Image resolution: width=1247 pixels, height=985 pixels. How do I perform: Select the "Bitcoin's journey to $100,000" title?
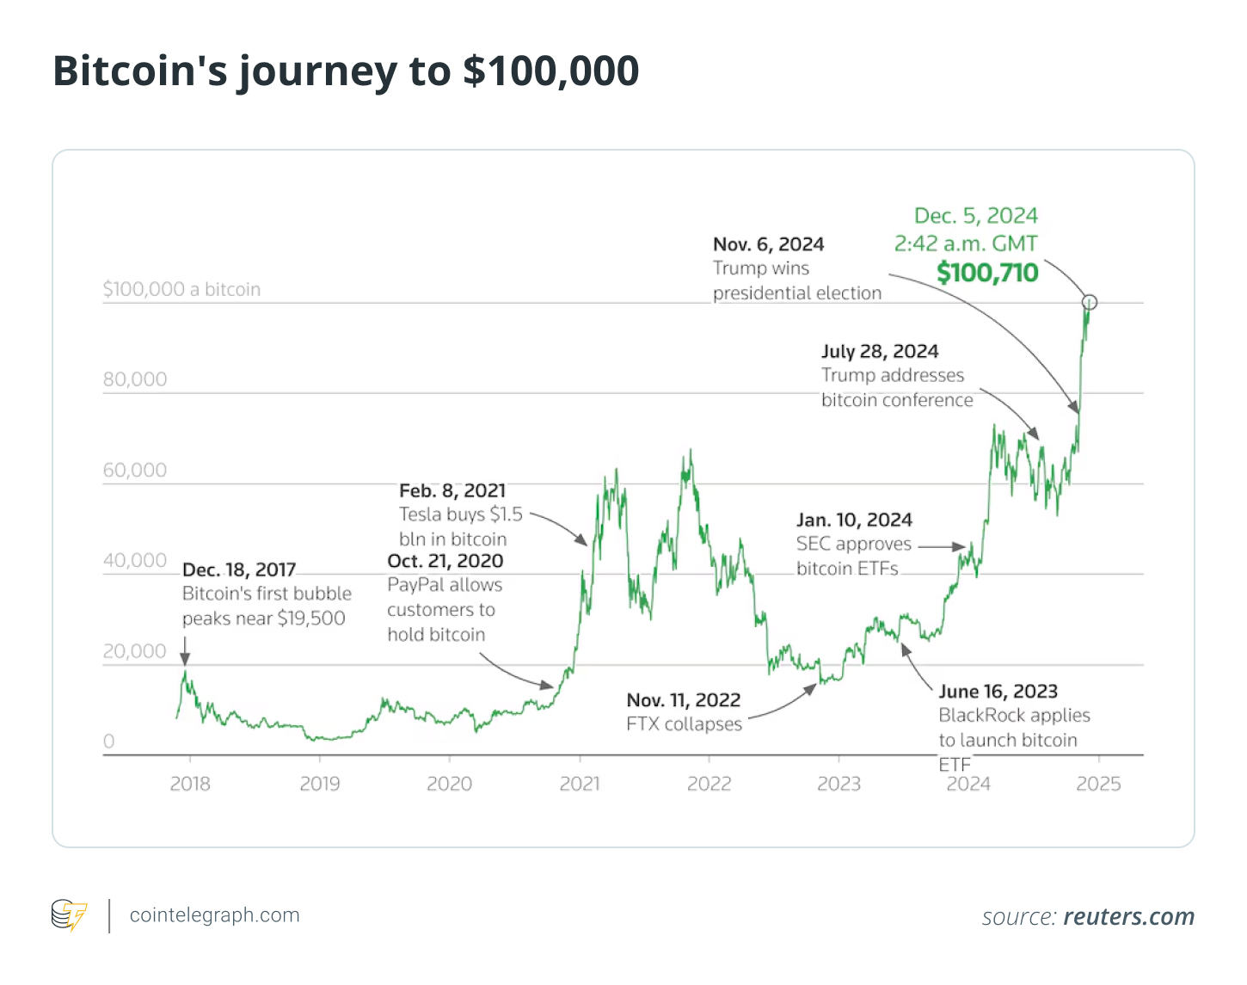(x=346, y=71)
